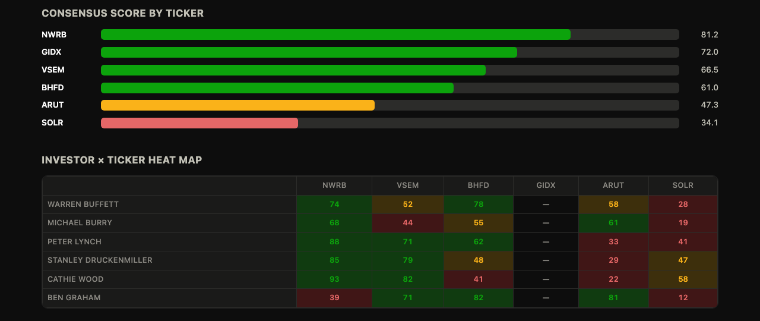Screen dimensions: 760x321
Task: Click Cathie Wood's BHFD cell 41
Action: [479, 279]
